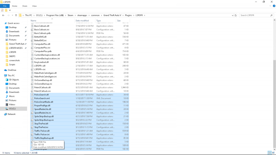Viewport: 276px width, 155px height.
Task: Select TrafficStopBackup.dll file name
Action: click(44, 138)
